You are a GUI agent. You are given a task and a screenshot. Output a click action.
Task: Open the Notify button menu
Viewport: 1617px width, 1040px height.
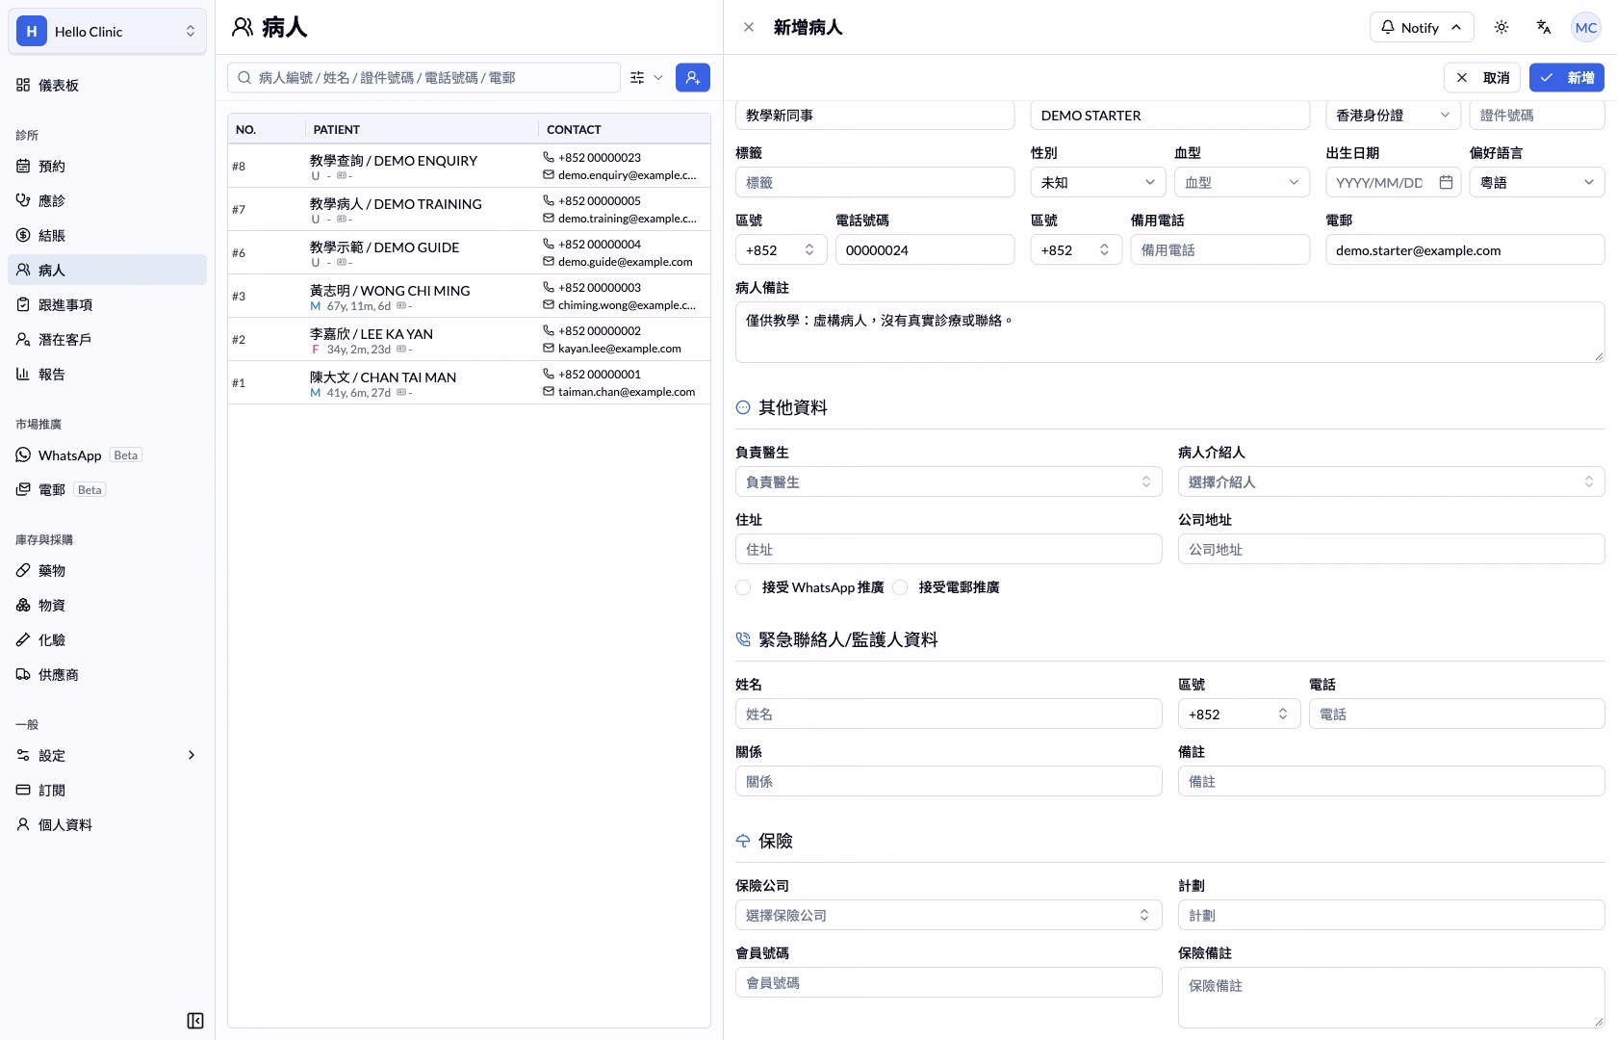tap(1421, 27)
